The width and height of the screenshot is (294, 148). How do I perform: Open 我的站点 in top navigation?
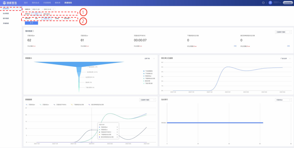click(x=35, y=3)
